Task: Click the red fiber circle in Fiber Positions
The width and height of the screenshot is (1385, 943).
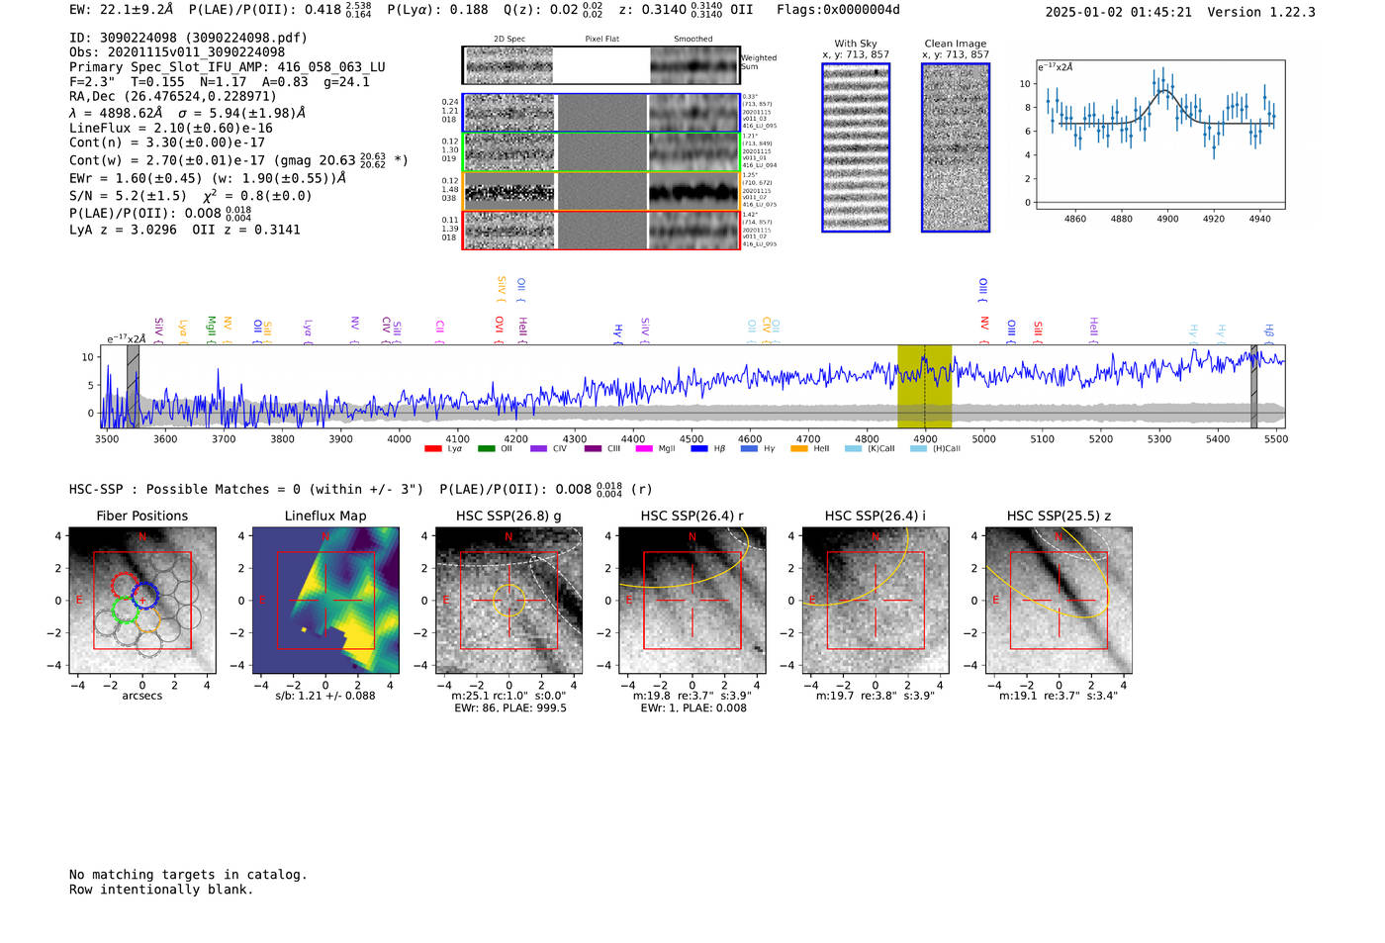Action: [126, 586]
